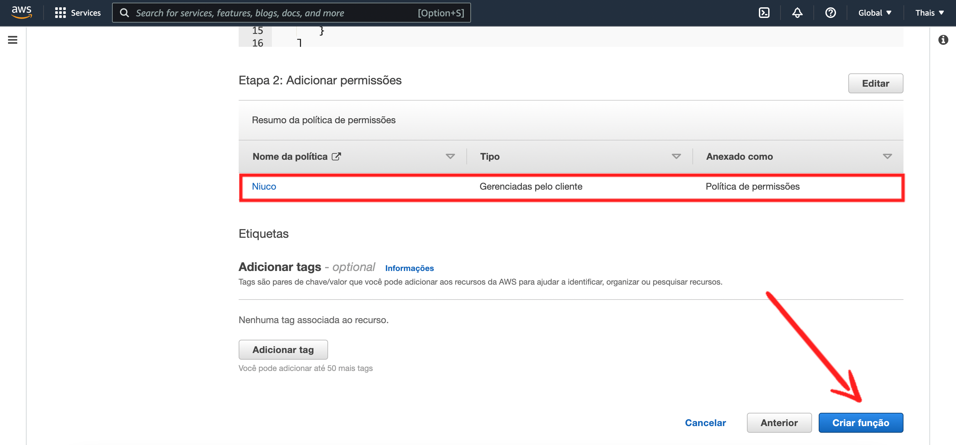
Task: Open the help question mark icon
Action: coord(830,13)
